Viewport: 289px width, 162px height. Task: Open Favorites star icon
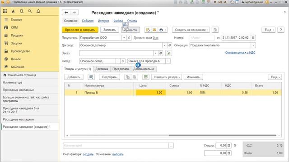click(13, 11)
